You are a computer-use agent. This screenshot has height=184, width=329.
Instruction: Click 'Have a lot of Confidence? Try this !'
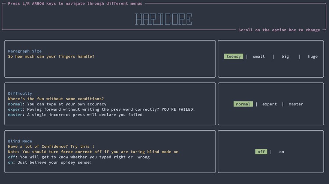coord(51,146)
